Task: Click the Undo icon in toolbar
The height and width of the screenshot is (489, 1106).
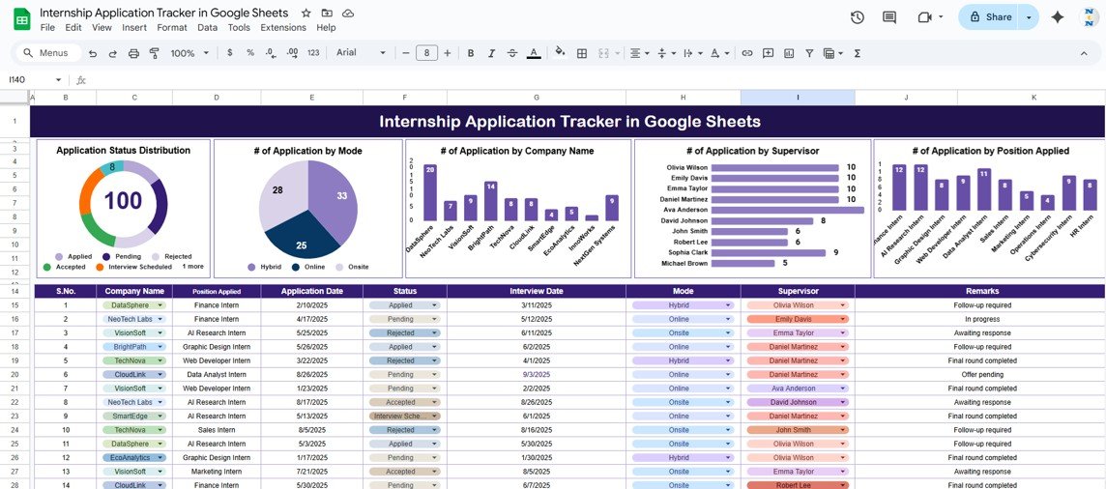Action: (93, 53)
